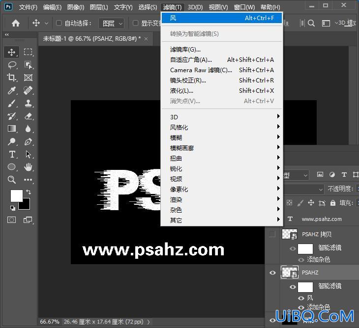Screen dimensions: 359x328
Task: Open the 文件(F) menu
Action: 28,7
